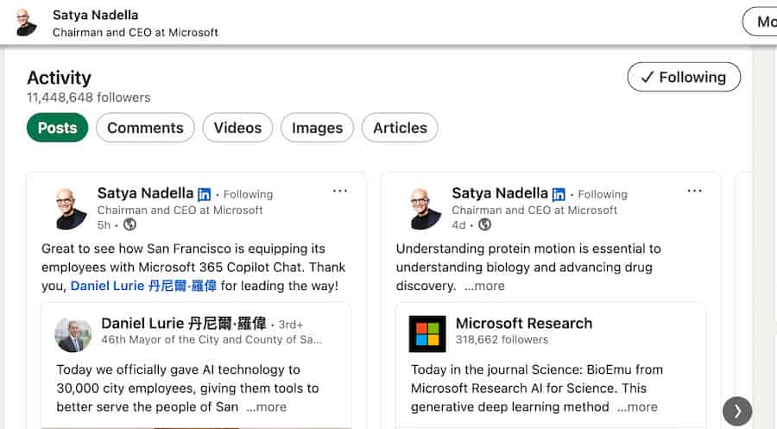The image size is (777, 429).
Task: Open three-dot menu on first post
Action: tap(340, 191)
